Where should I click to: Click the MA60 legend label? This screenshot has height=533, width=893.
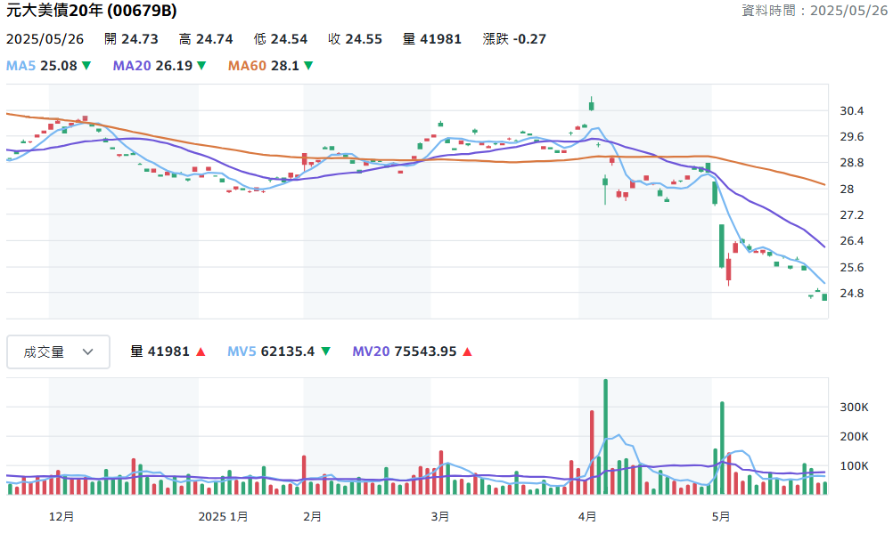pyautogui.click(x=247, y=66)
